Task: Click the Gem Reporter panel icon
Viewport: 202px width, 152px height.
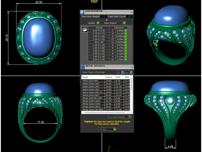Action: point(82,12)
